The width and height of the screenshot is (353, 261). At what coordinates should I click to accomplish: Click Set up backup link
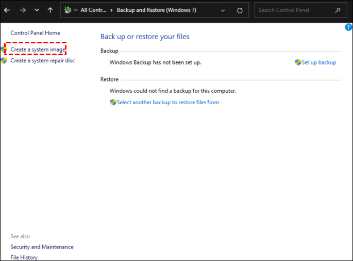(319, 62)
